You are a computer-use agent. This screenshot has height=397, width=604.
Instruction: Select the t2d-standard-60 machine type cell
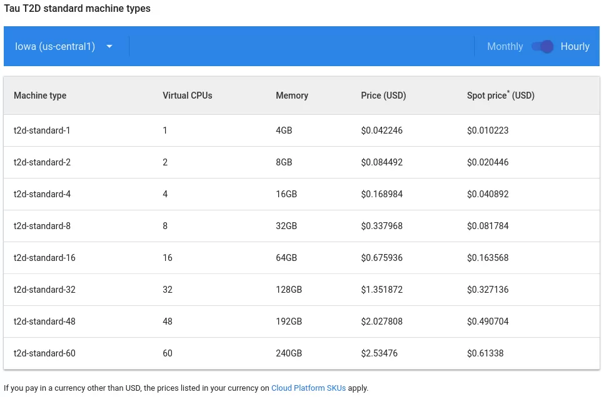tap(44, 353)
